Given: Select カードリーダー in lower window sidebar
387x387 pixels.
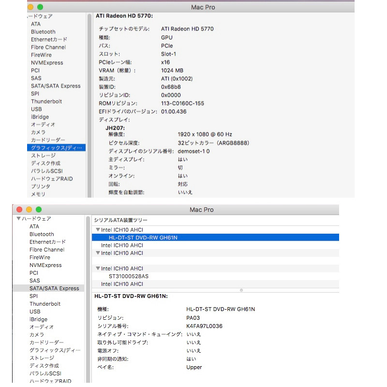Looking at the screenshot, I should 46,342.
